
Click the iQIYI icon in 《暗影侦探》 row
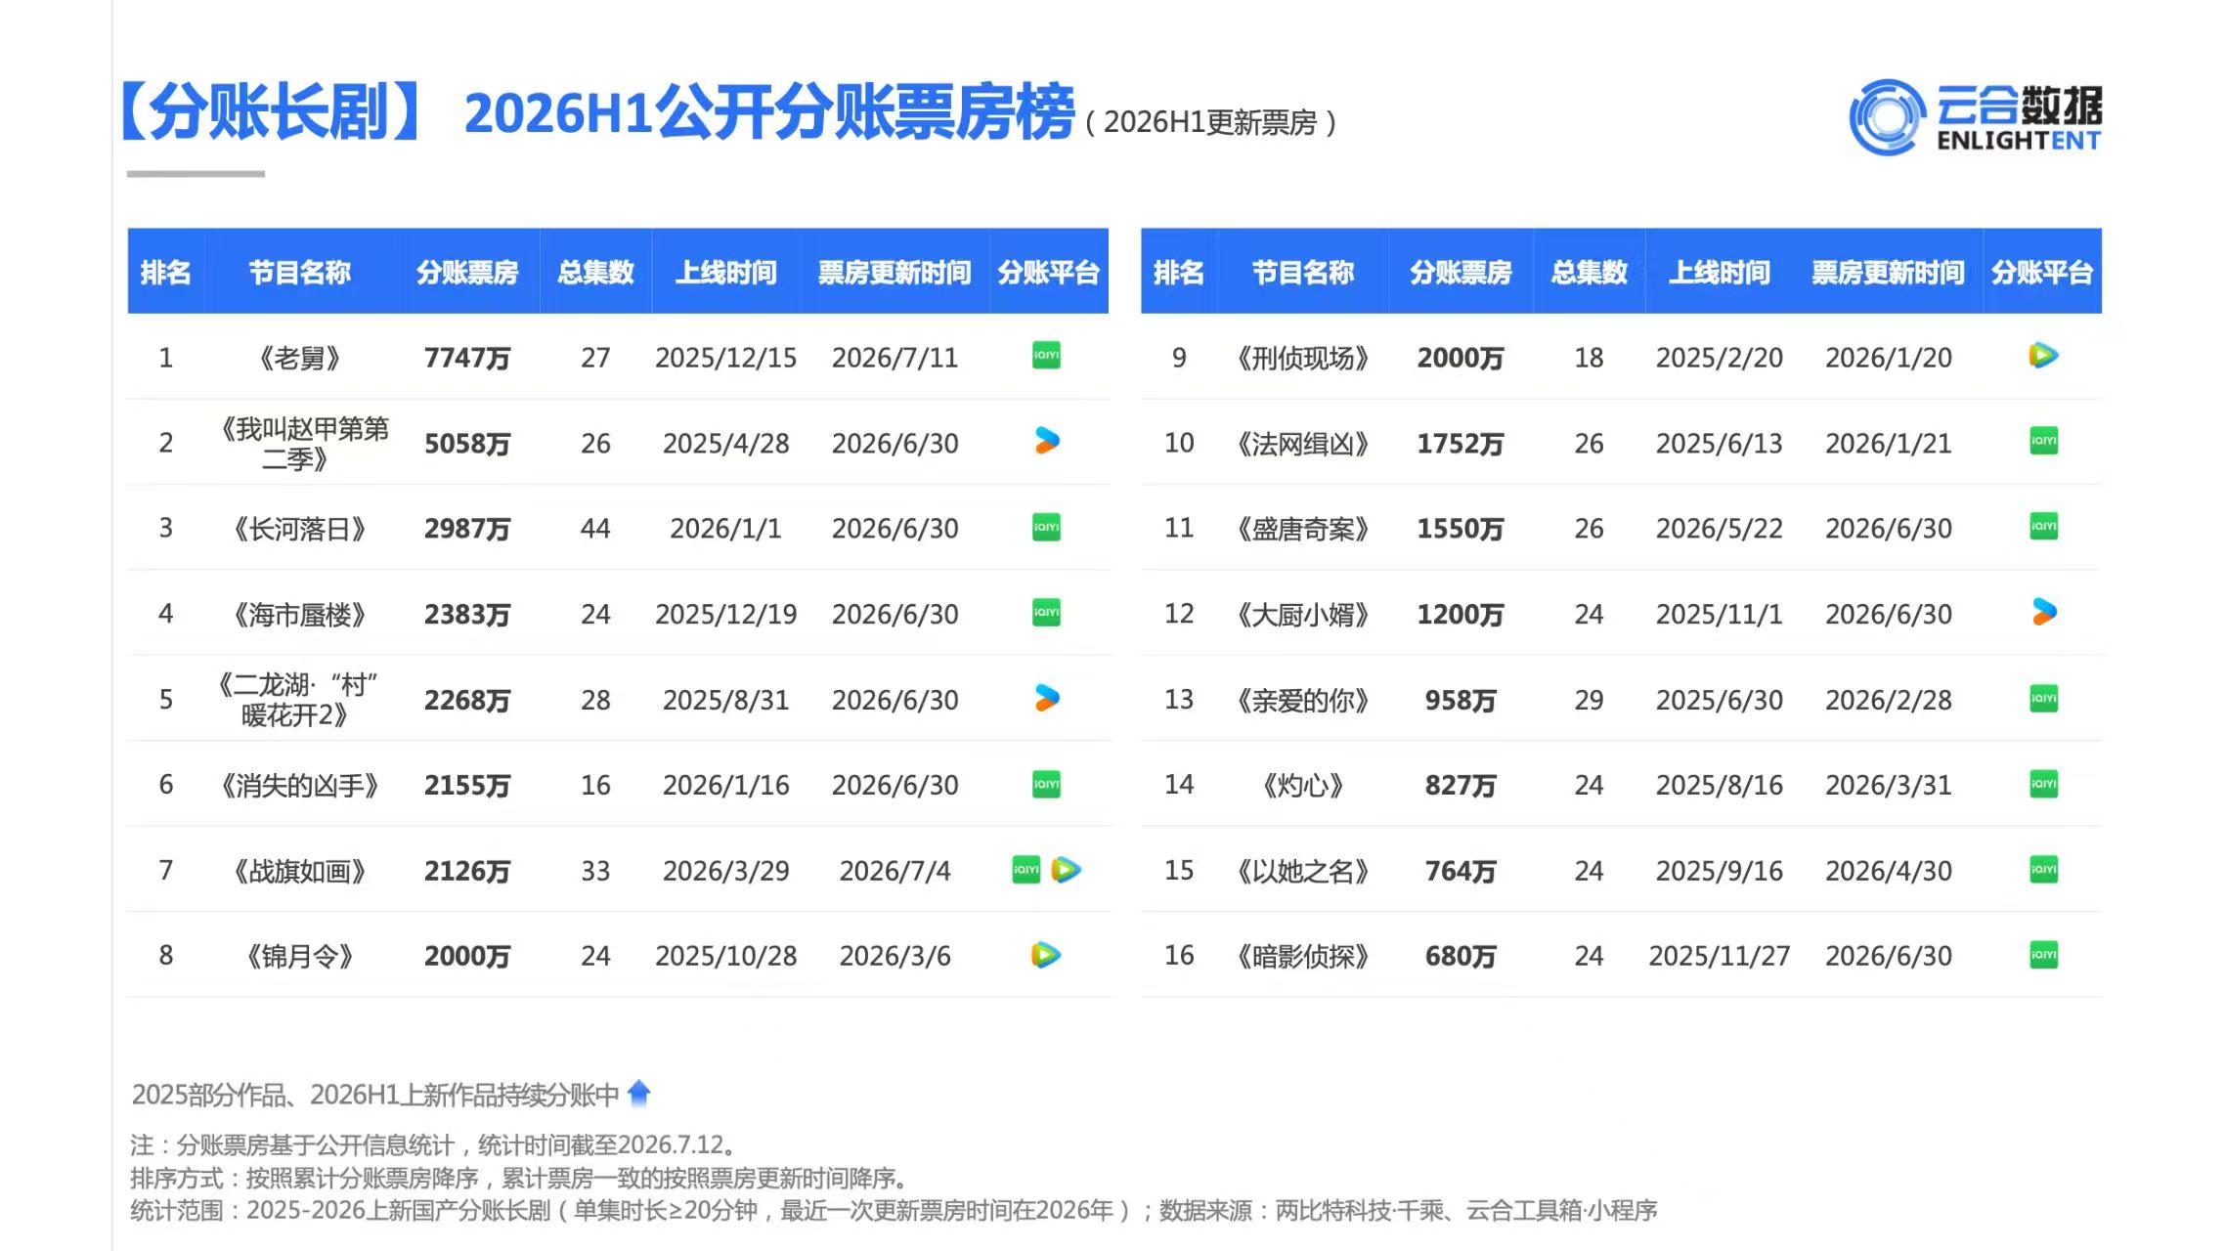tap(2043, 955)
